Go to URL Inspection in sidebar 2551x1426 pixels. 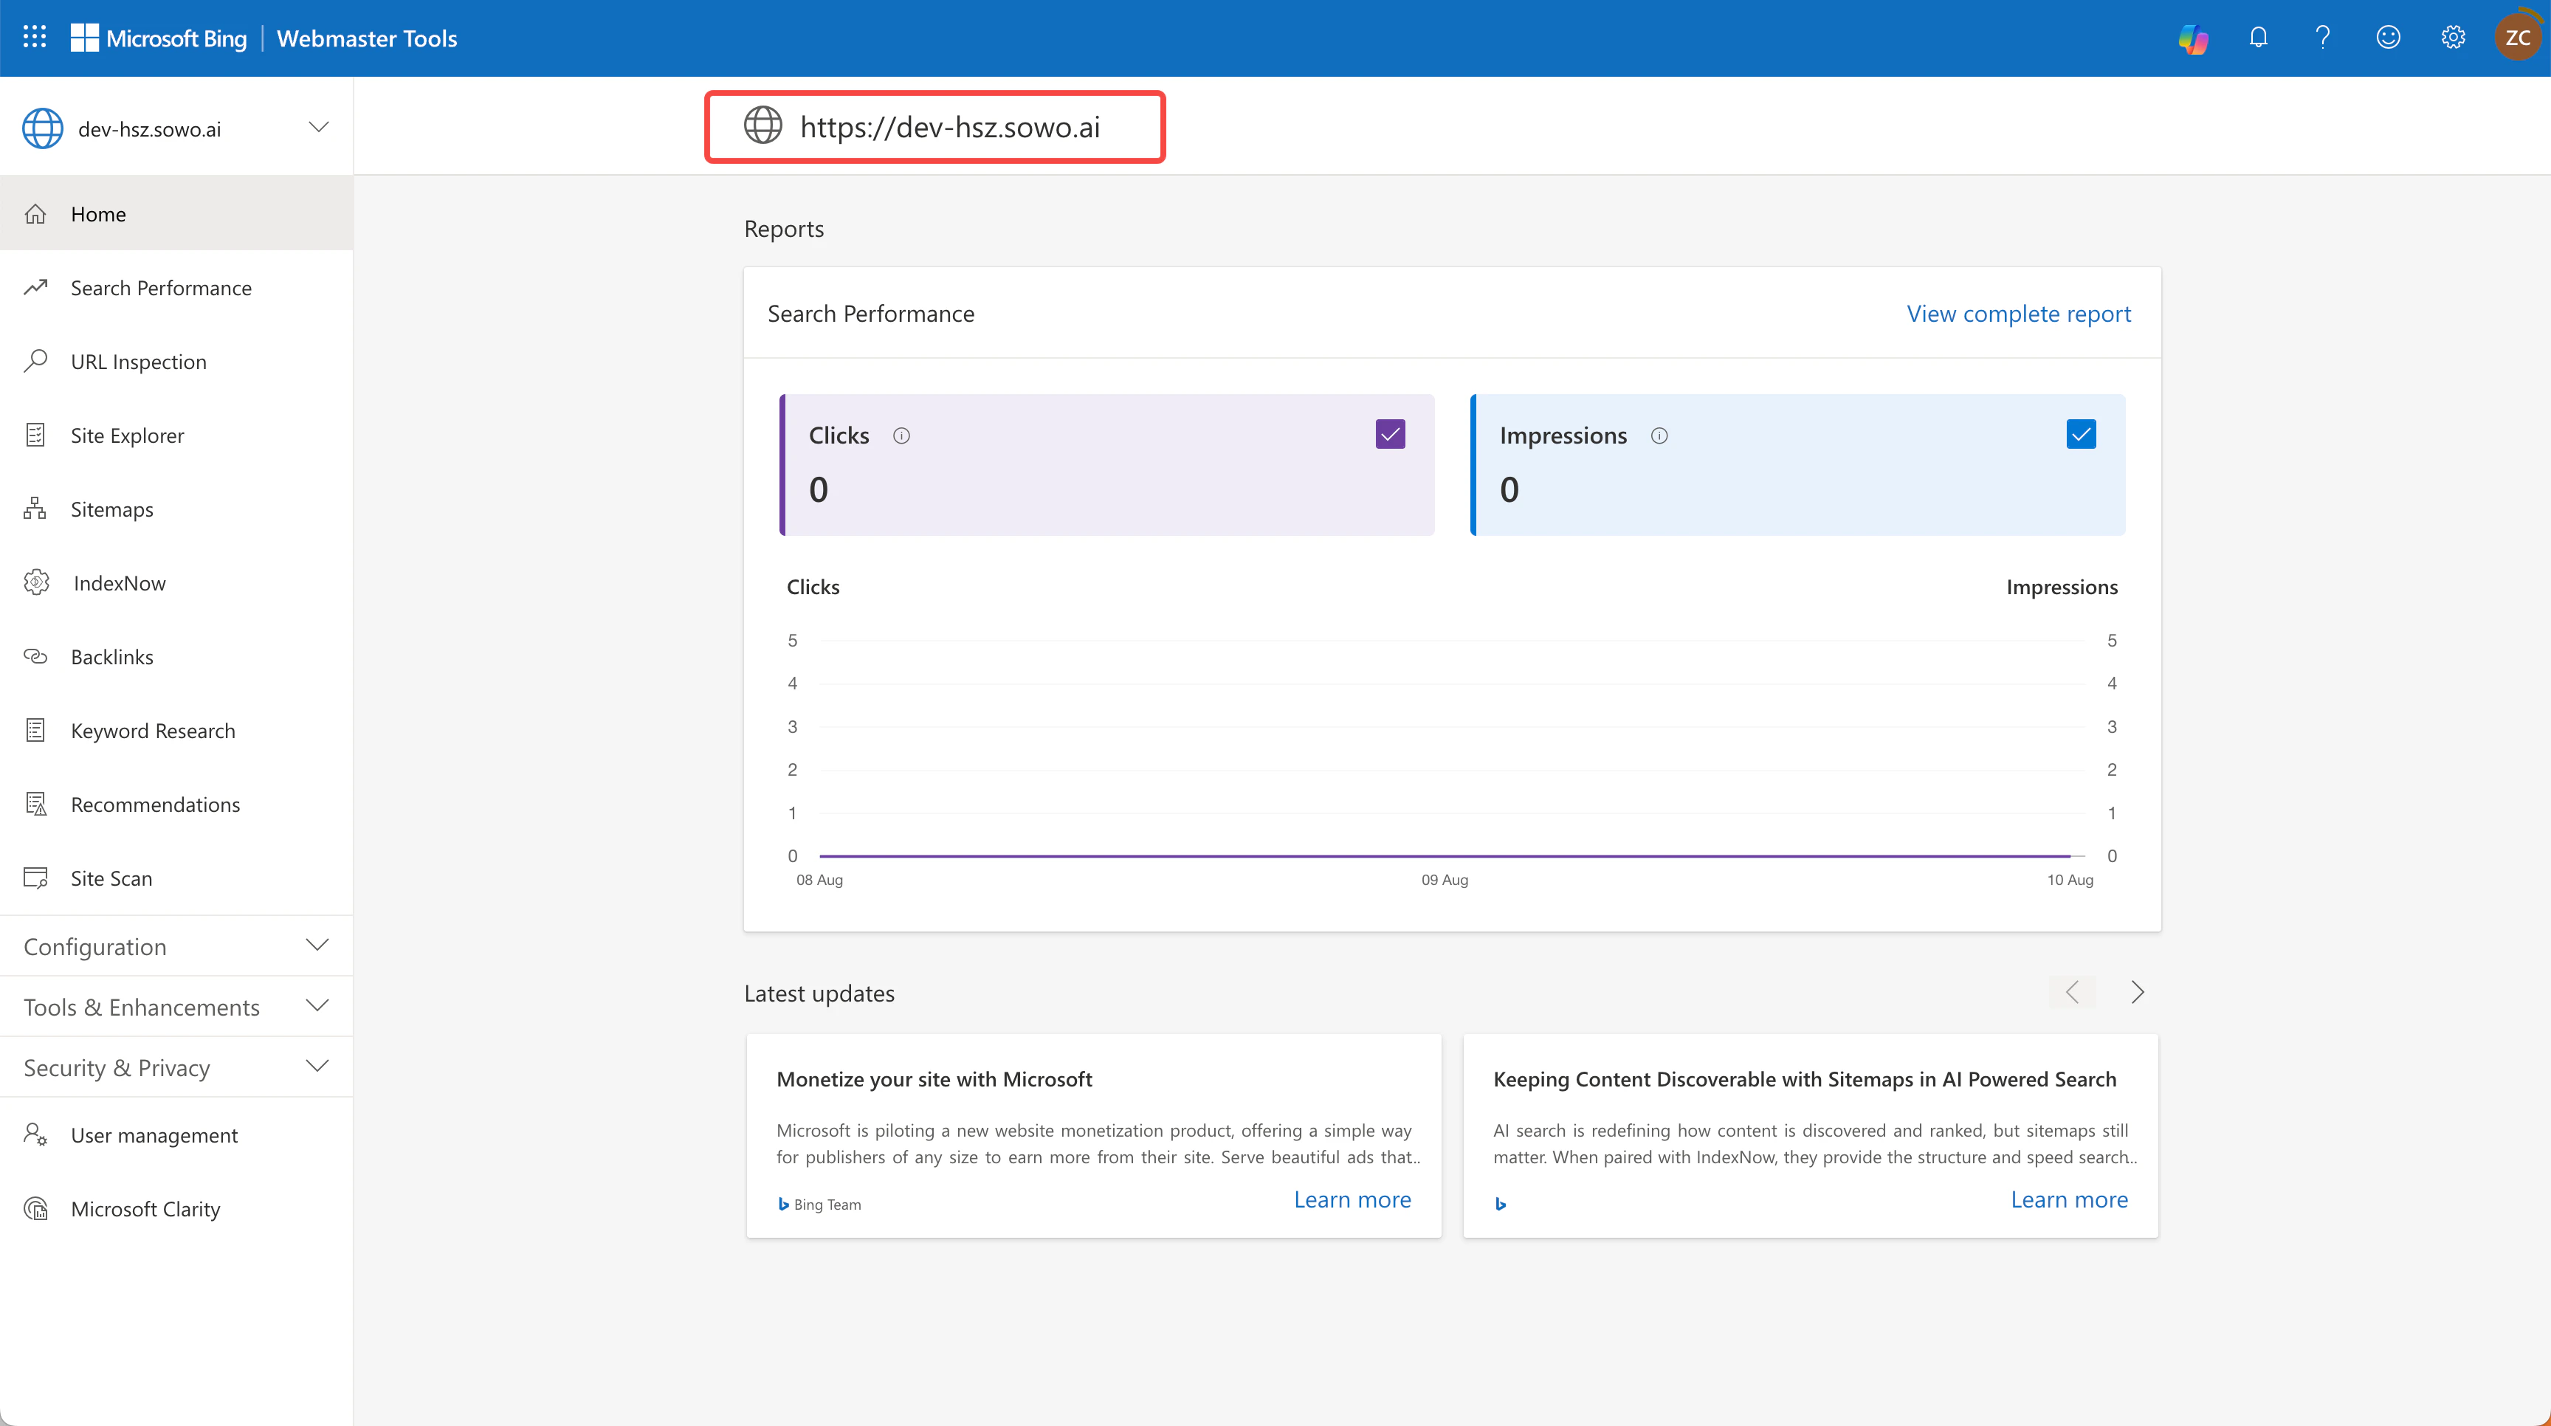click(x=139, y=362)
